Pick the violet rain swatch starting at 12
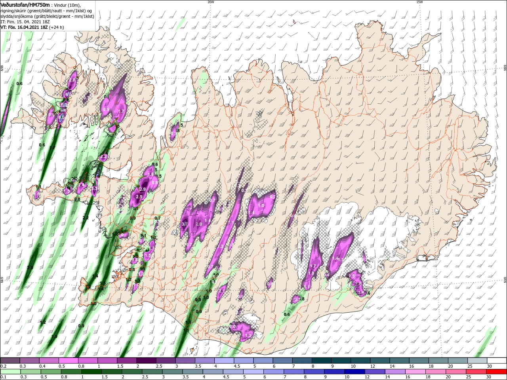Viewport: 507px width, 380px height. (375, 372)
